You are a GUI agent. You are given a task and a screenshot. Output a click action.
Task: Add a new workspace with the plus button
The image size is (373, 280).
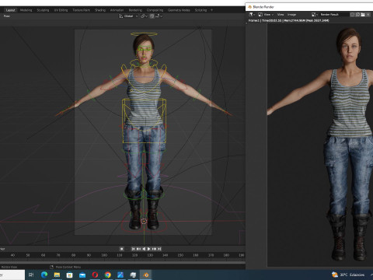coord(211,10)
